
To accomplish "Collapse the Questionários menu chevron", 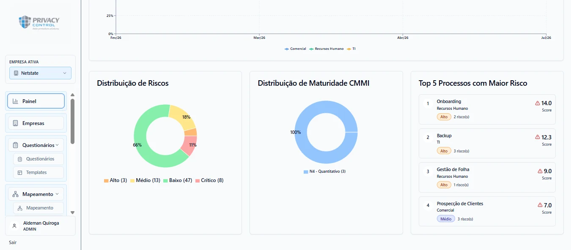I will point(57,145).
